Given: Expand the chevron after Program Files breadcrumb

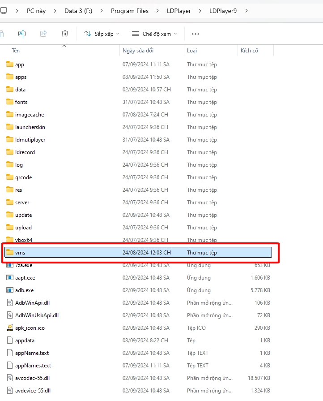Looking at the screenshot, I should (x=156, y=10).
